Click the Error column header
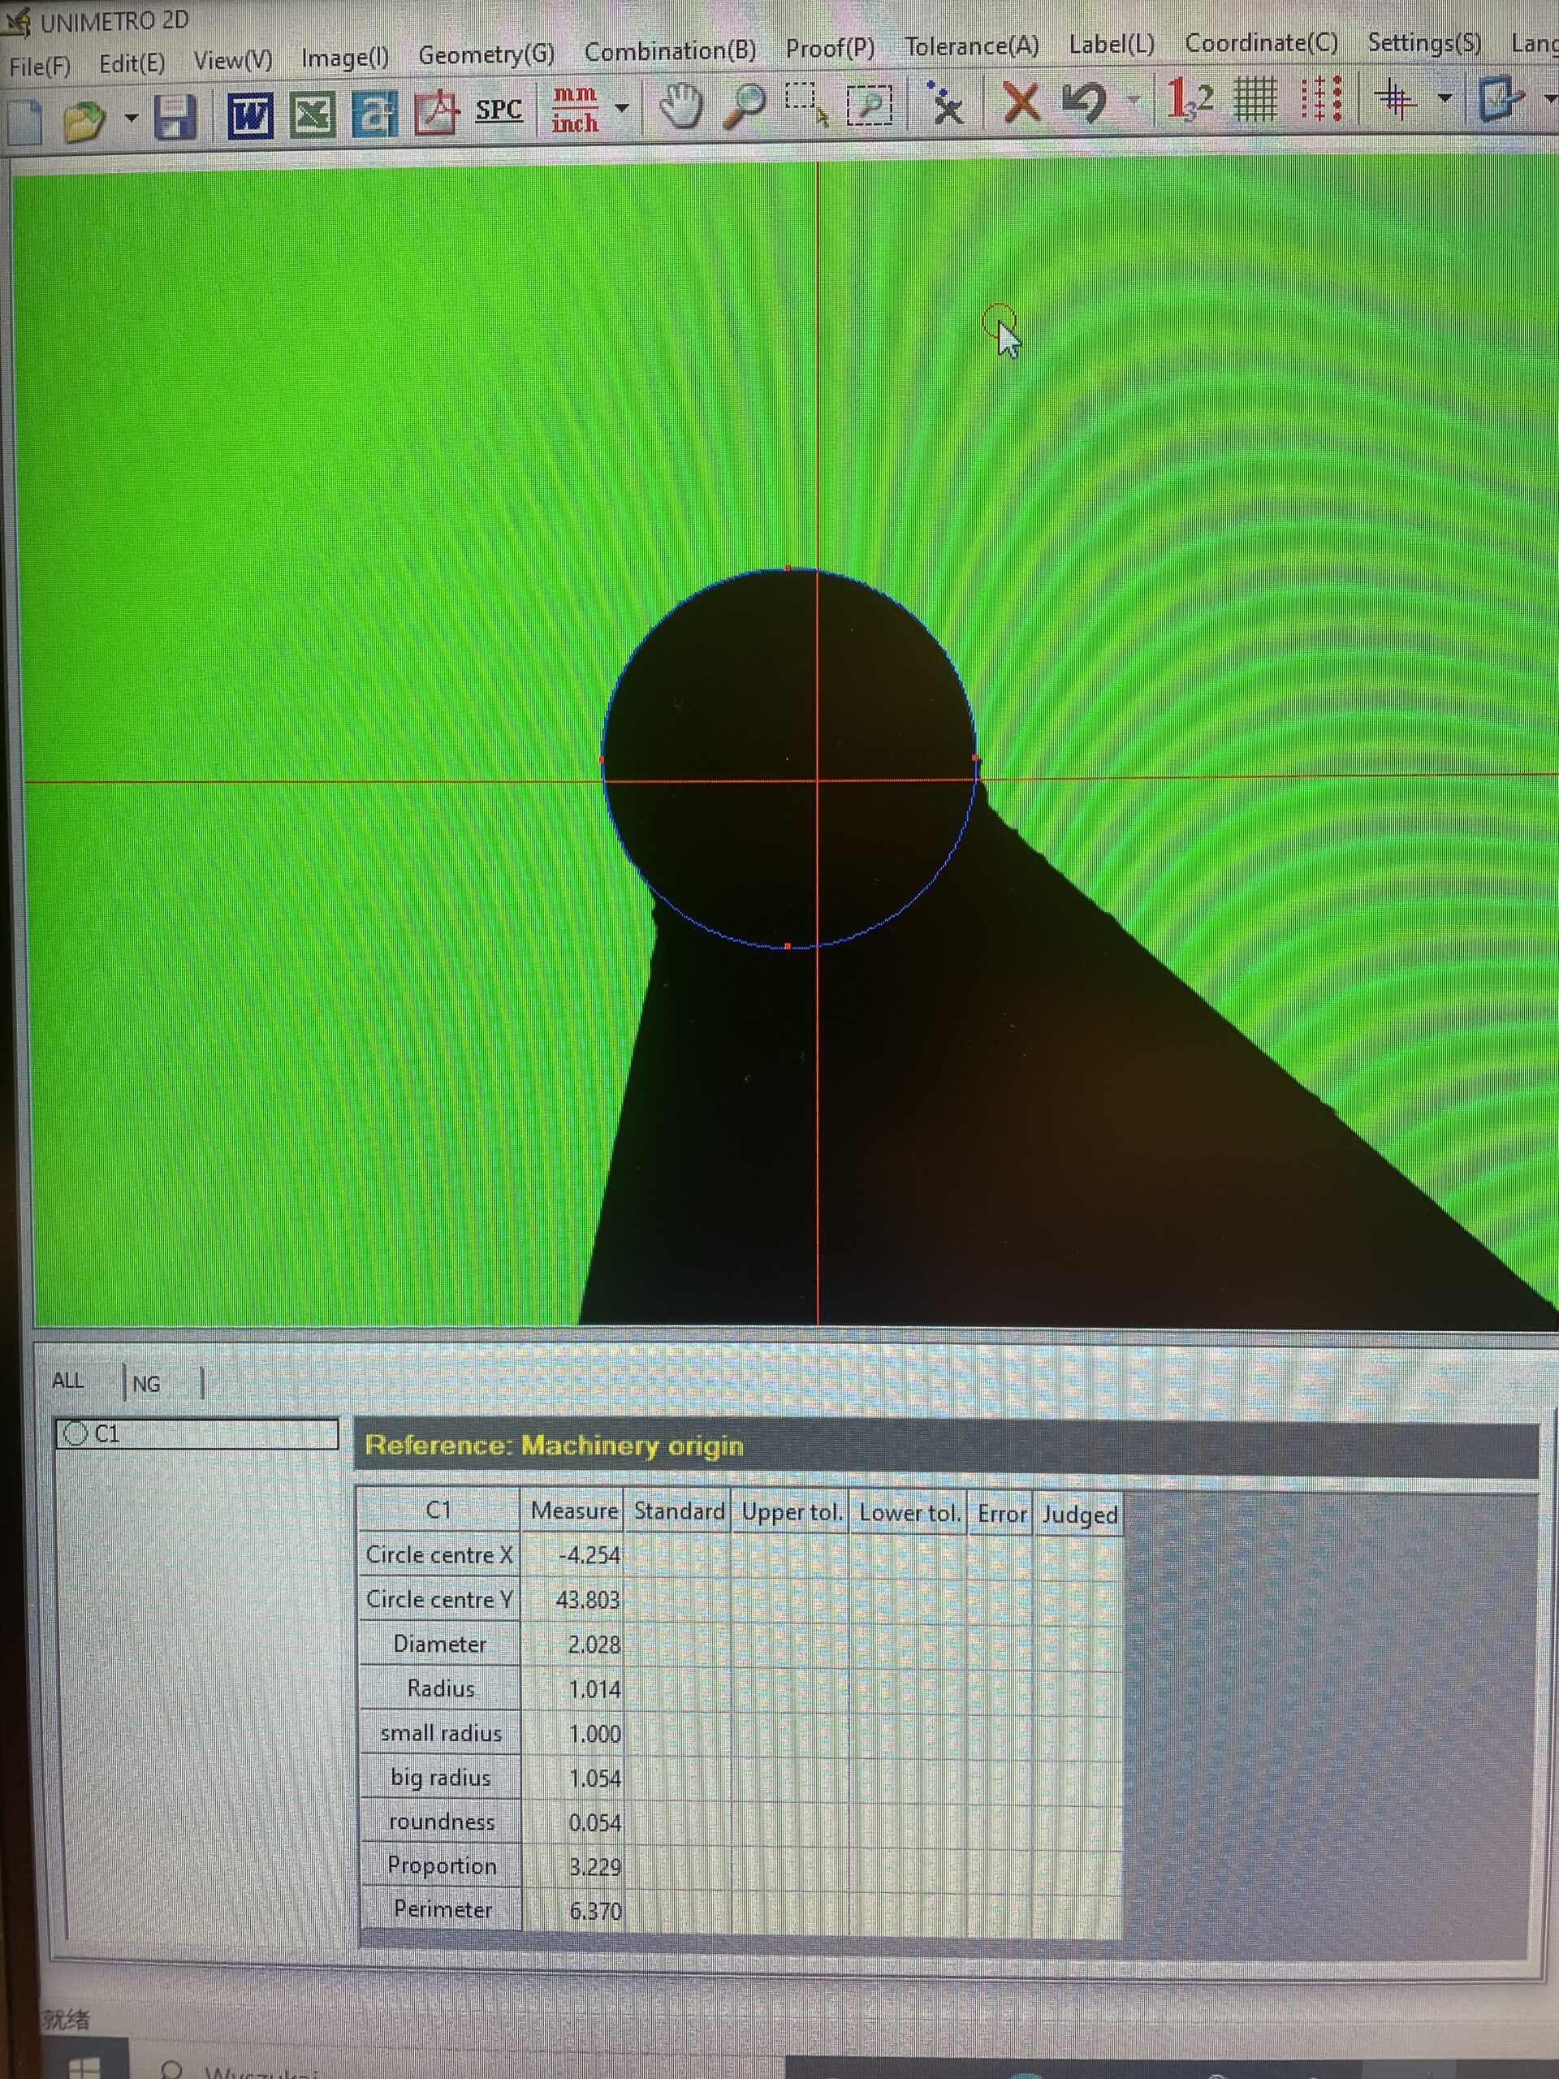The height and width of the screenshot is (2079, 1559). pos(1001,1514)
